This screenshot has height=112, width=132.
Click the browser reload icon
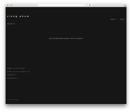coord(86,5)
